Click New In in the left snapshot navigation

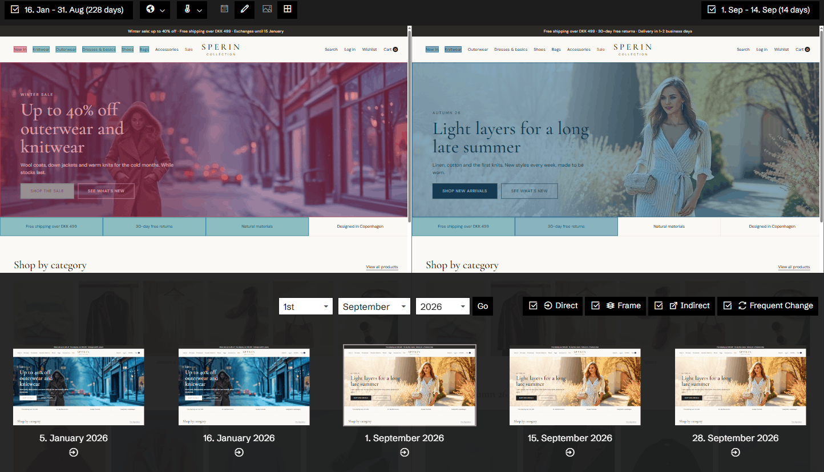(20, 50)
